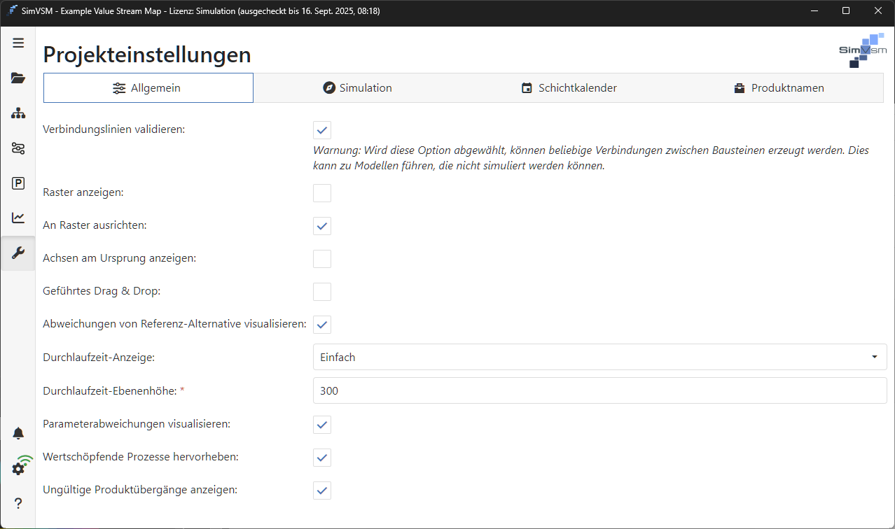This screenshot has width=895, height=529.
Task: Click the P parking panel icon
Action: tap(18, 183)
